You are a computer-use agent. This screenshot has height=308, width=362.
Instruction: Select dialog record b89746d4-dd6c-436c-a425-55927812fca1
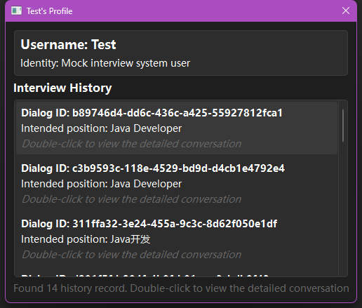[177, 128]
